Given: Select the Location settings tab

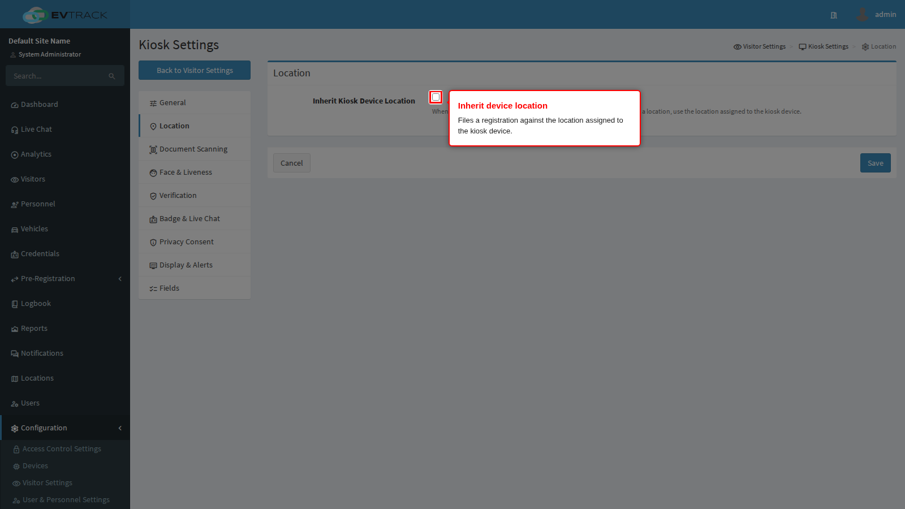Looking at the screenshot, I should [195, 126].
